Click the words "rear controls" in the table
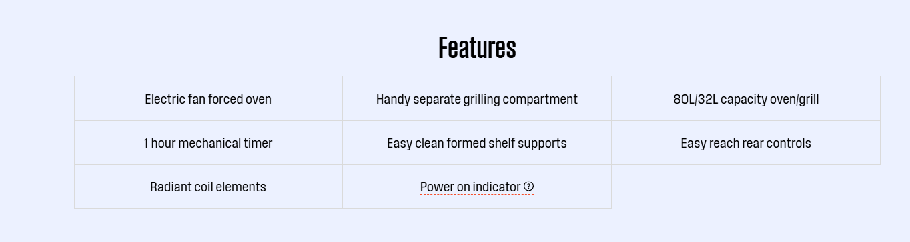Image resolution: width=910 pixels, height=242 pixels. pyautogui.click(x=774, y=143)
